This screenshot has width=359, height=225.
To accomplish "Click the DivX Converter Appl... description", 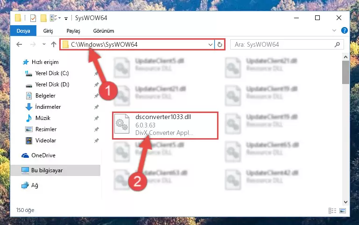I will point(164,133).
